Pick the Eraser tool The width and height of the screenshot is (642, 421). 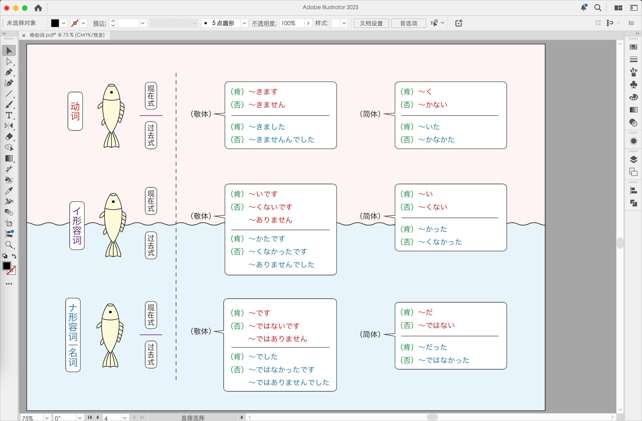[x=9, y=136]
